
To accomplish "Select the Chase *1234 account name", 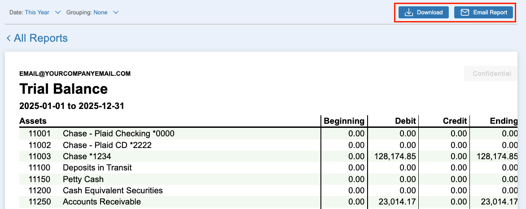I will (87, 157).
